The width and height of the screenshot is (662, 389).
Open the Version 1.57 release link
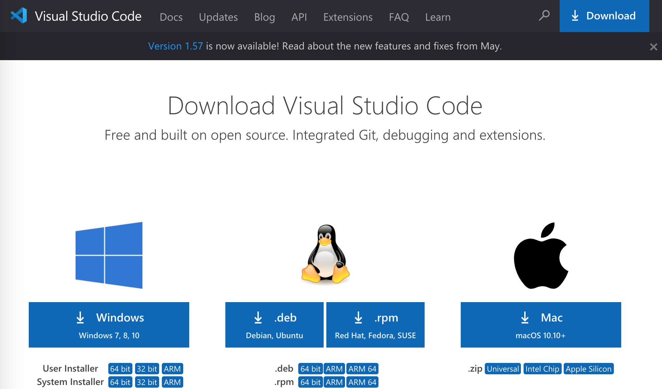[176, 46]
